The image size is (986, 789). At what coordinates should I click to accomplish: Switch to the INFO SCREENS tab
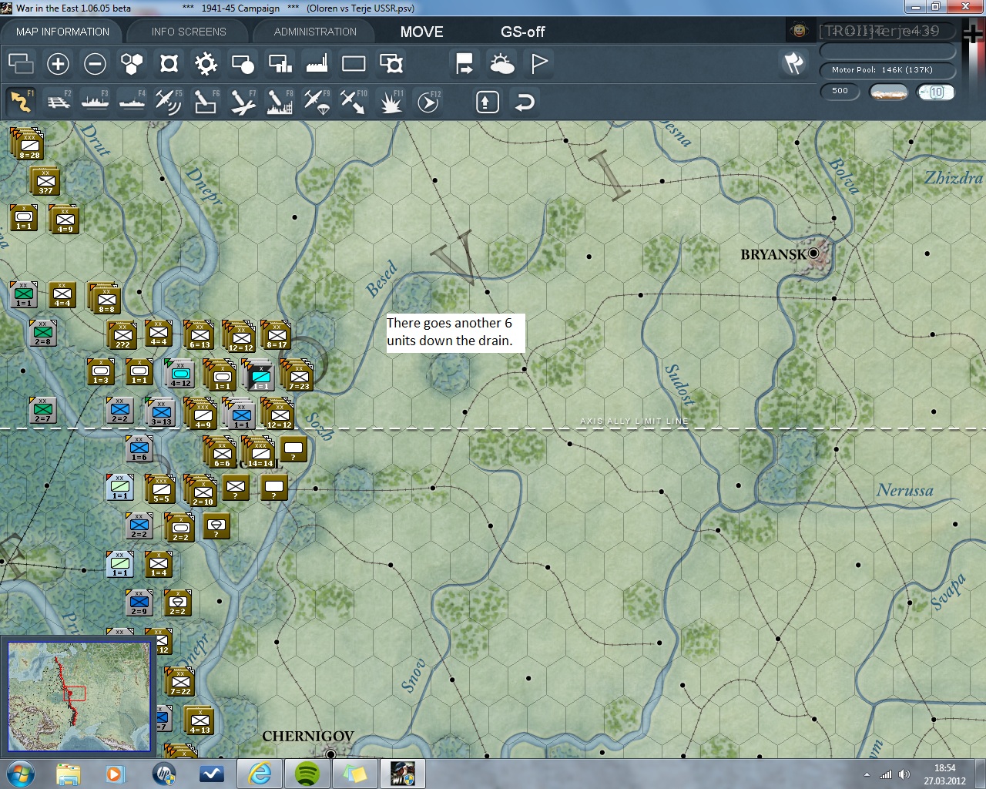coord(189,32)
